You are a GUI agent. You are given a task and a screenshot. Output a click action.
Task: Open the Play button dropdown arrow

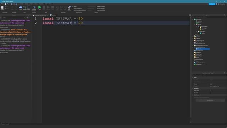pos(40,11)
